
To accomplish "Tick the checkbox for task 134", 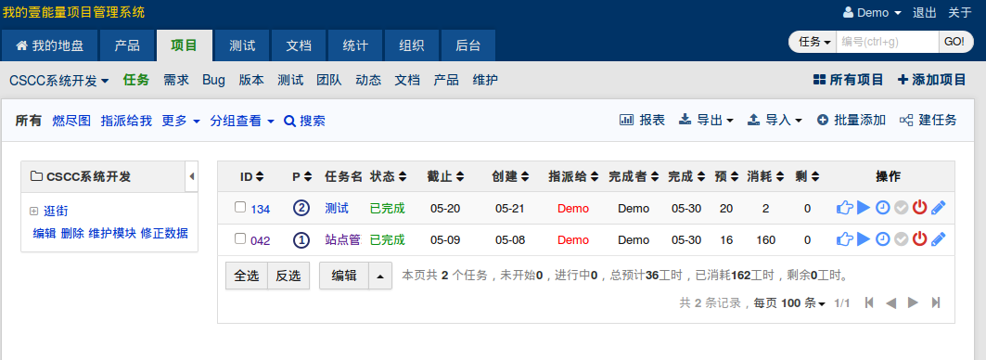I will [240, 207].
